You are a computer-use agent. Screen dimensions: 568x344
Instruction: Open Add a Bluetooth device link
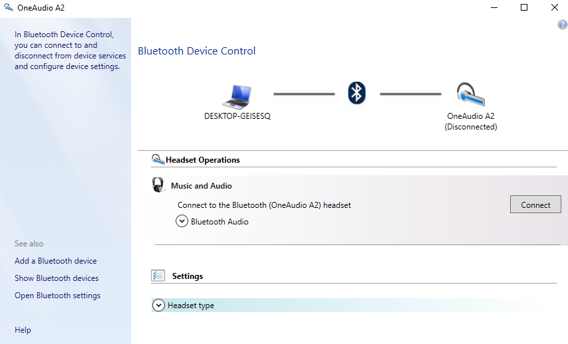click(x=55, y=261)
